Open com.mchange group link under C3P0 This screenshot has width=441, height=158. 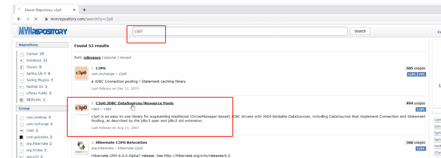(x=103, y=74)
